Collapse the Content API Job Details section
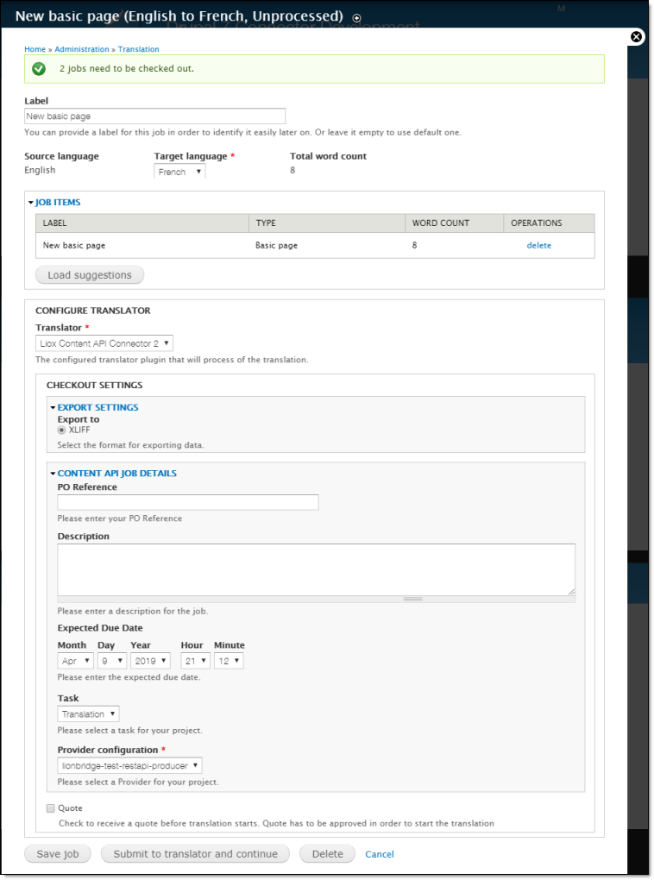 [116, 473]
